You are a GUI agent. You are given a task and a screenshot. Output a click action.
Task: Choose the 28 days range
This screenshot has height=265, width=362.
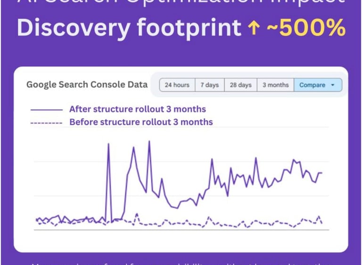(240, 85)
